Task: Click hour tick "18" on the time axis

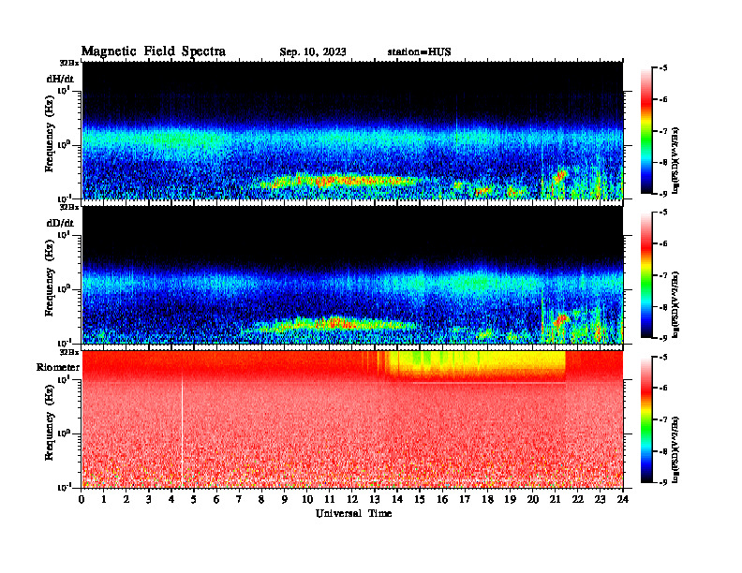Action: tap(487, 500)
